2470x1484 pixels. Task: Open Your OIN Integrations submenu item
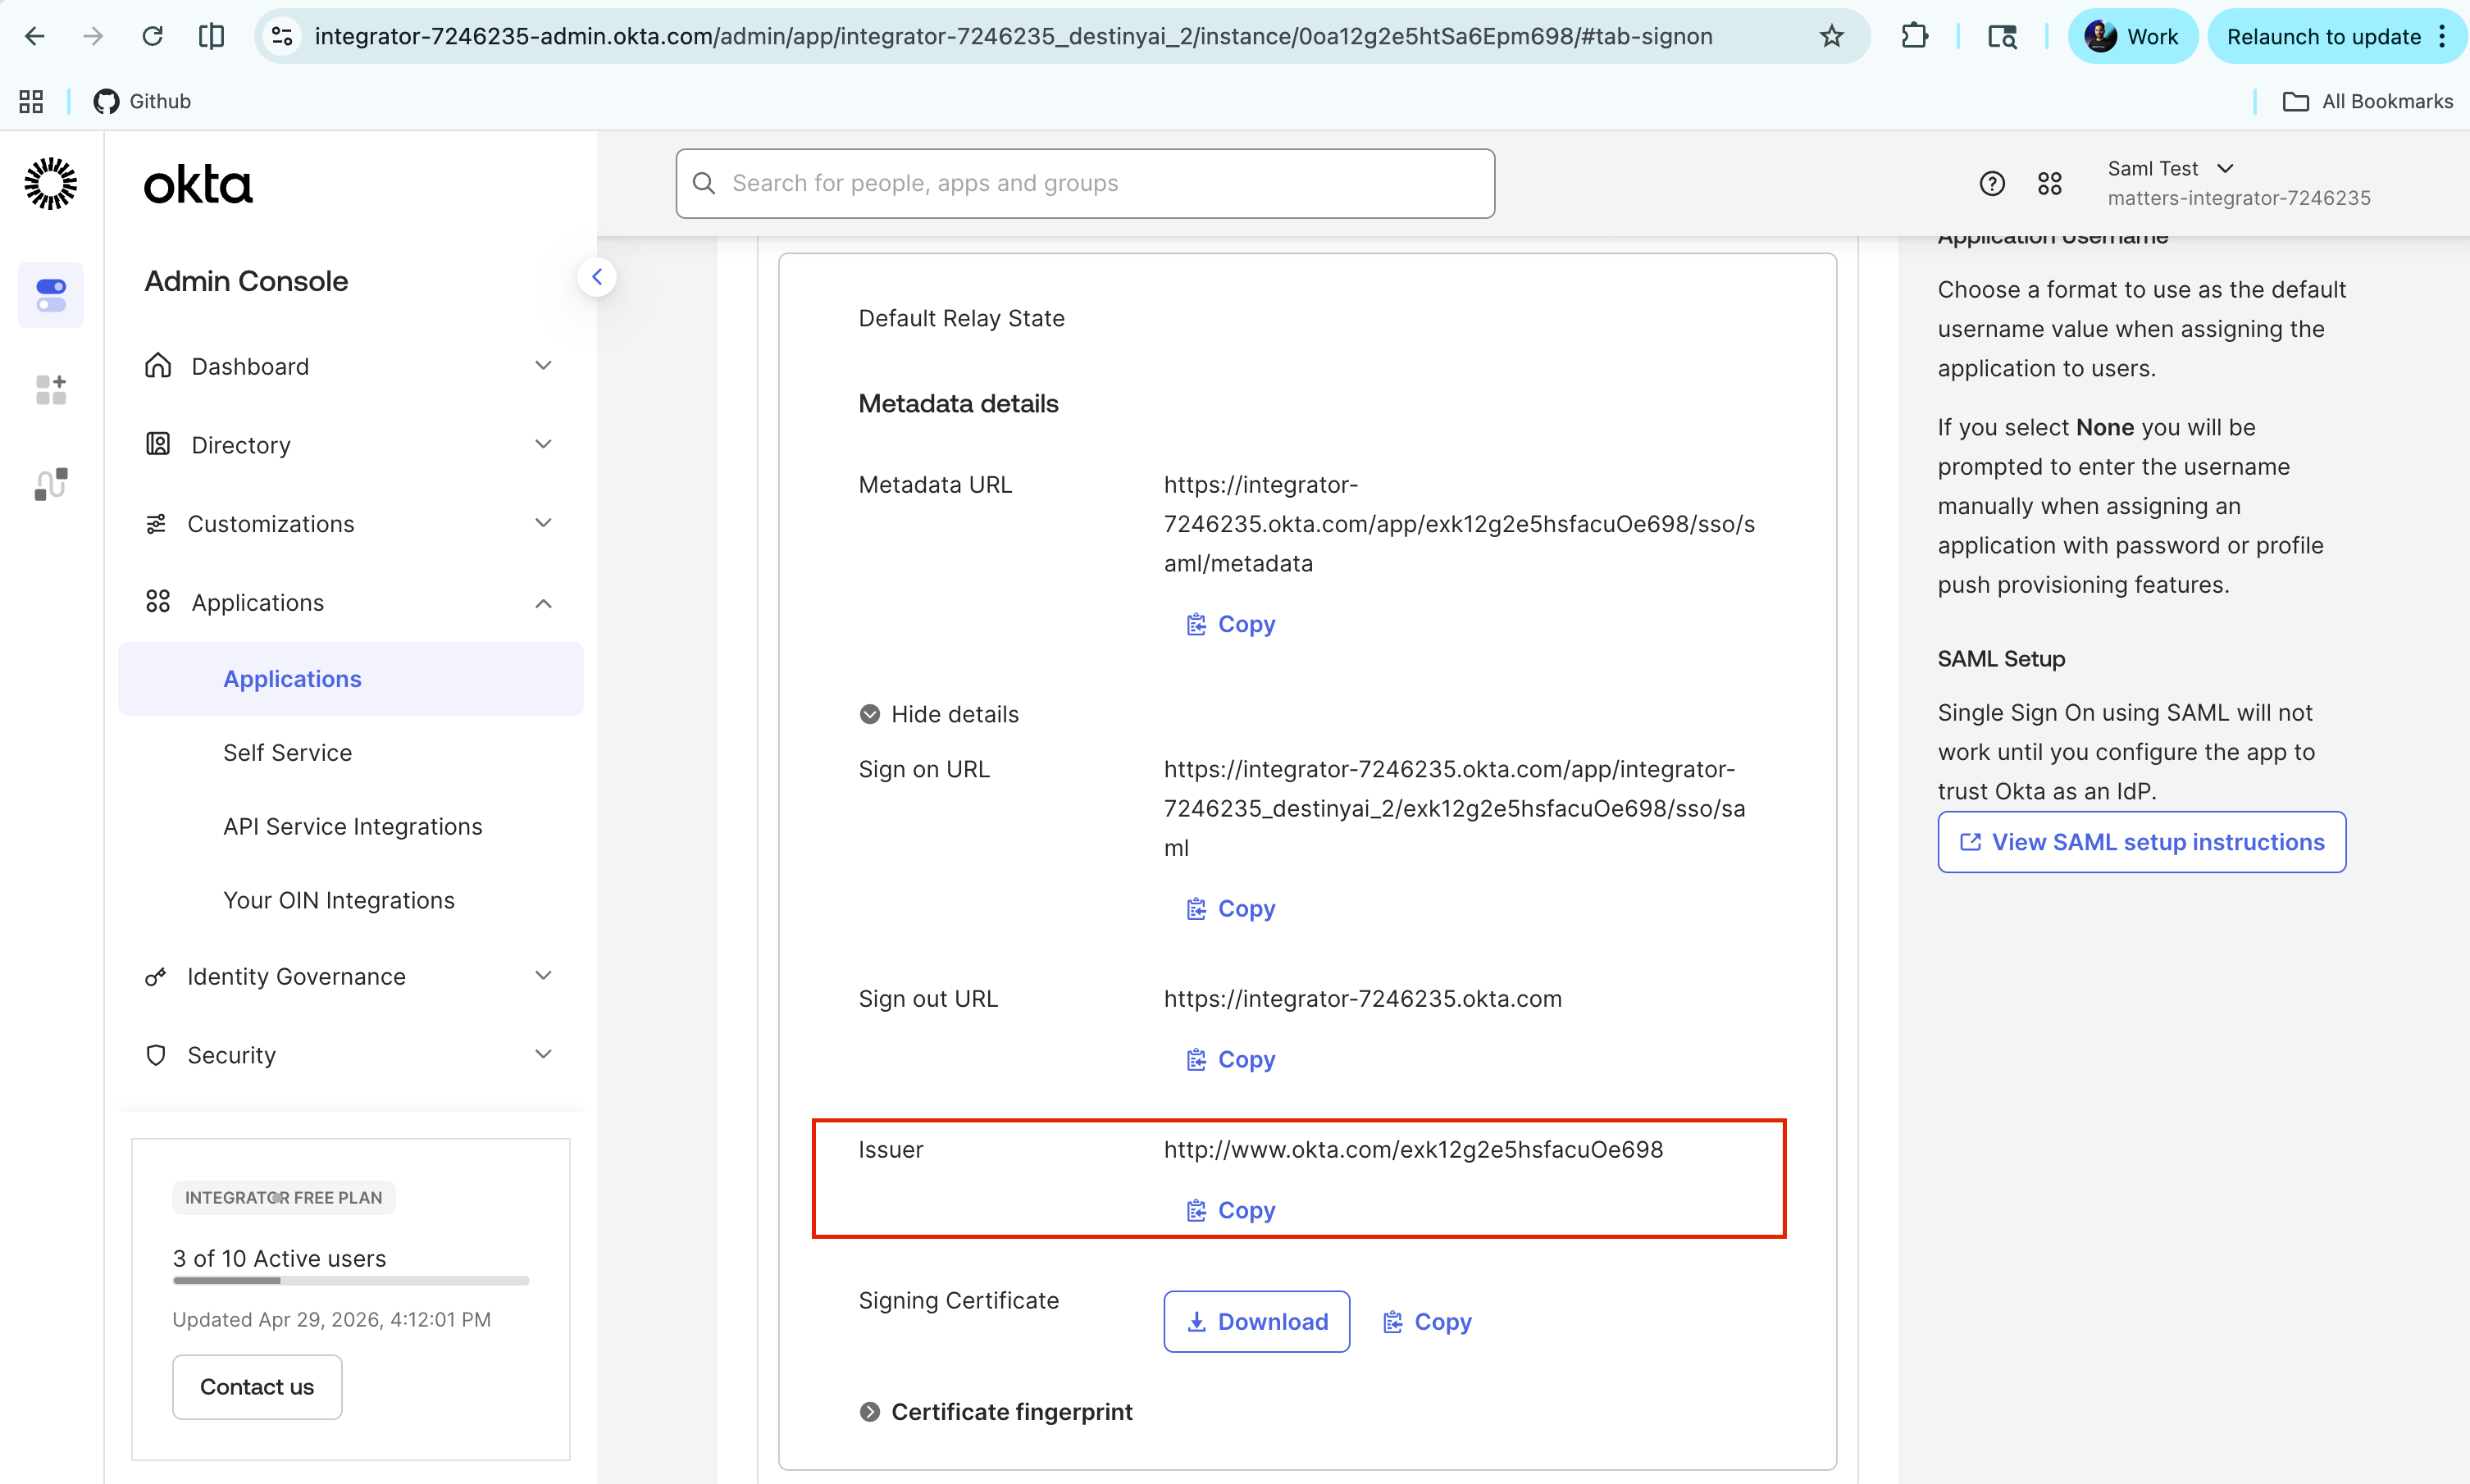(339, 901)
